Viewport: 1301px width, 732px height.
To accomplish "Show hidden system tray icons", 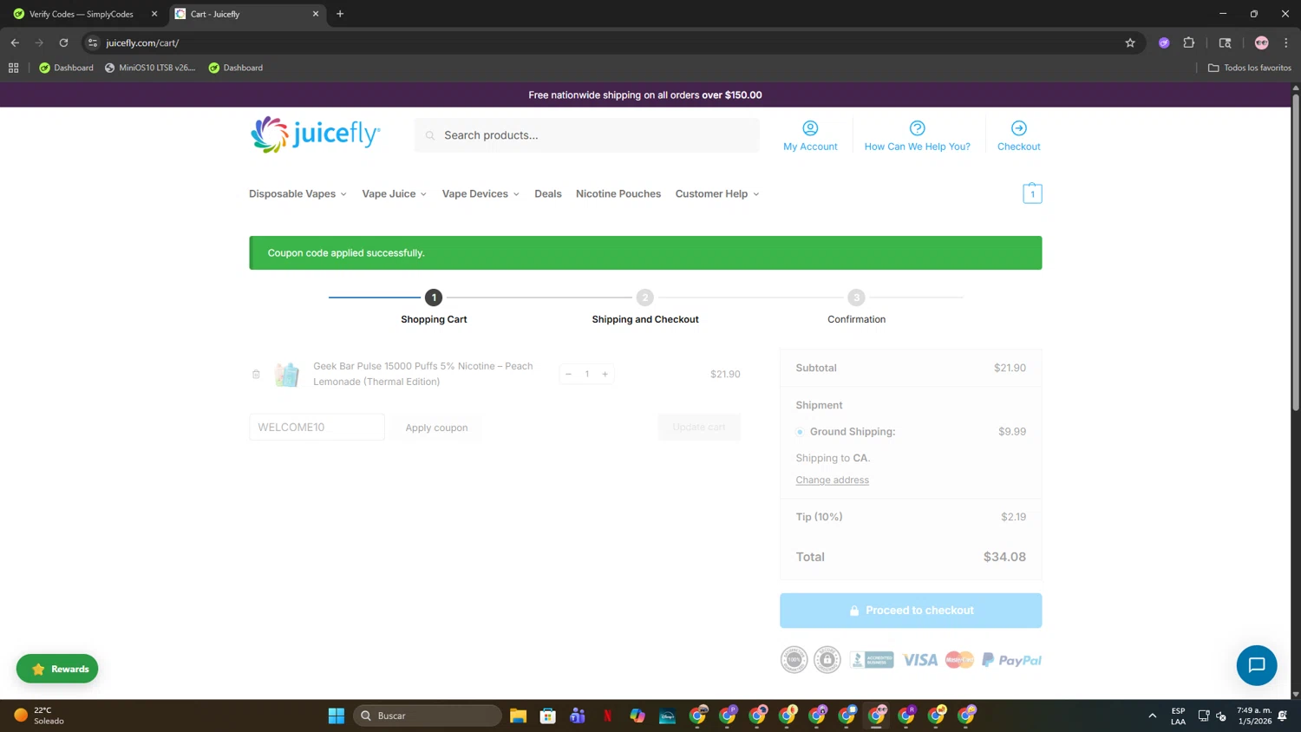I will (x=1152, y=716).
